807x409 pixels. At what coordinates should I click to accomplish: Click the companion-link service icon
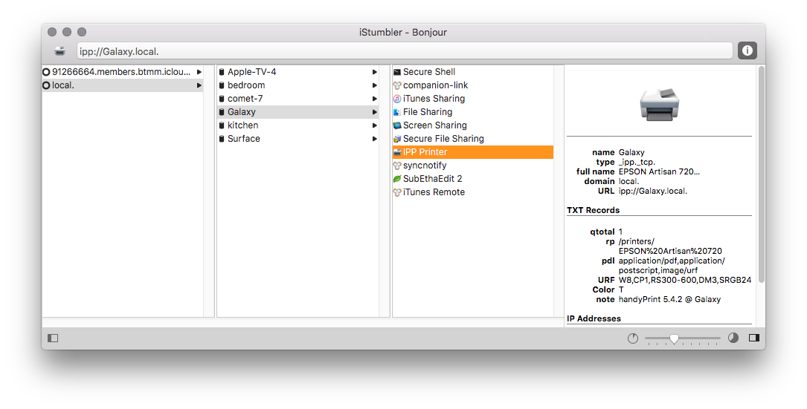pyautogui.click(x=397, y=85)
